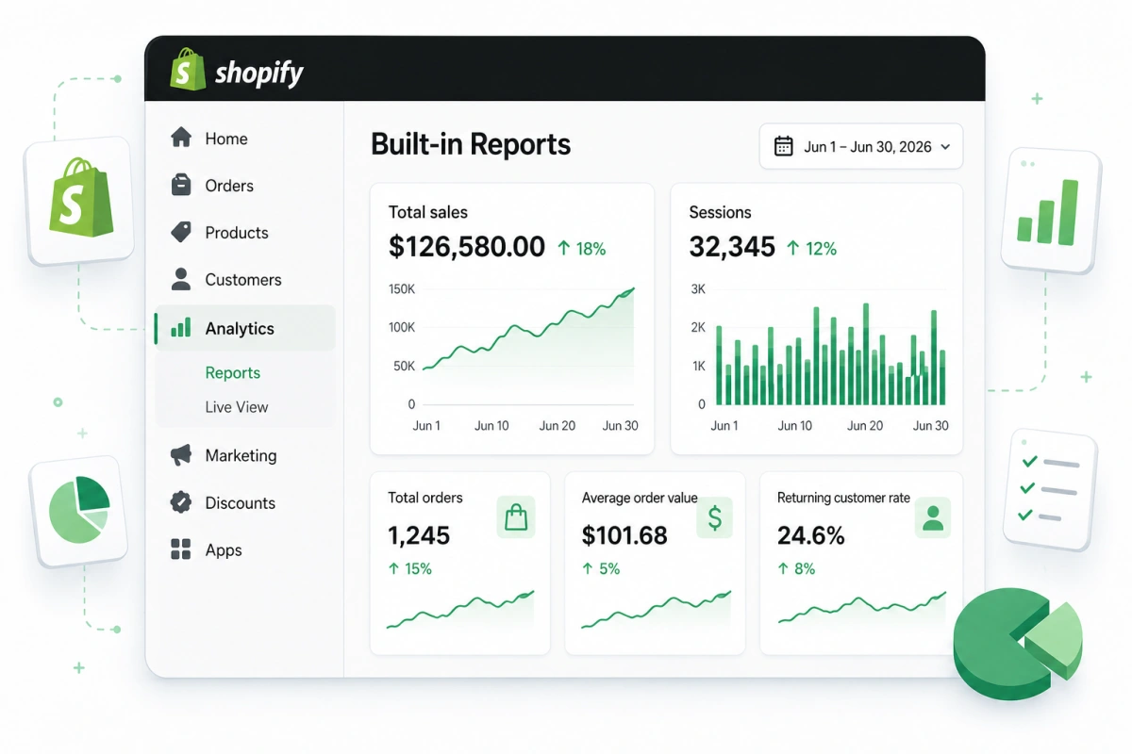Open Customers section
Image resolution: width=1132 pixels, height=754 pixels.
tap(245, 280)
